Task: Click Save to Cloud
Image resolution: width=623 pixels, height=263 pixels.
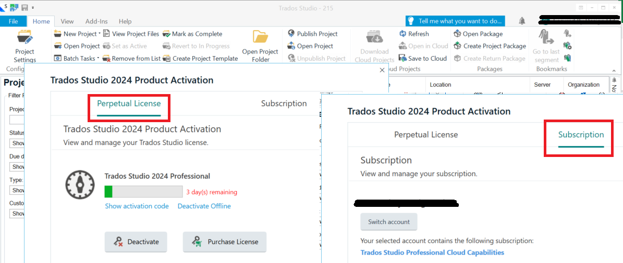Action: 423,58
